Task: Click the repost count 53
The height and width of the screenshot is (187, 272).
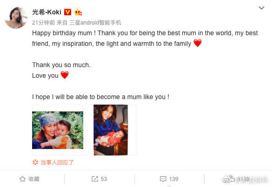Action: pyautogui.click(x=104, y=179)
